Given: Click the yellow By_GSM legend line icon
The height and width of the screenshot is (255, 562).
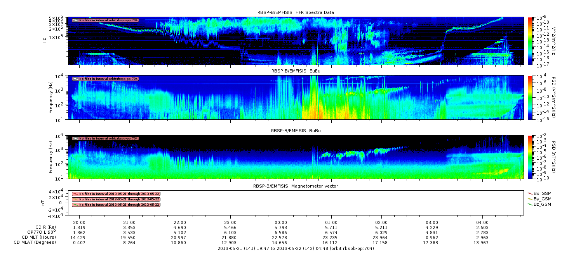Looking at the screenshot, I should [530, 198].
